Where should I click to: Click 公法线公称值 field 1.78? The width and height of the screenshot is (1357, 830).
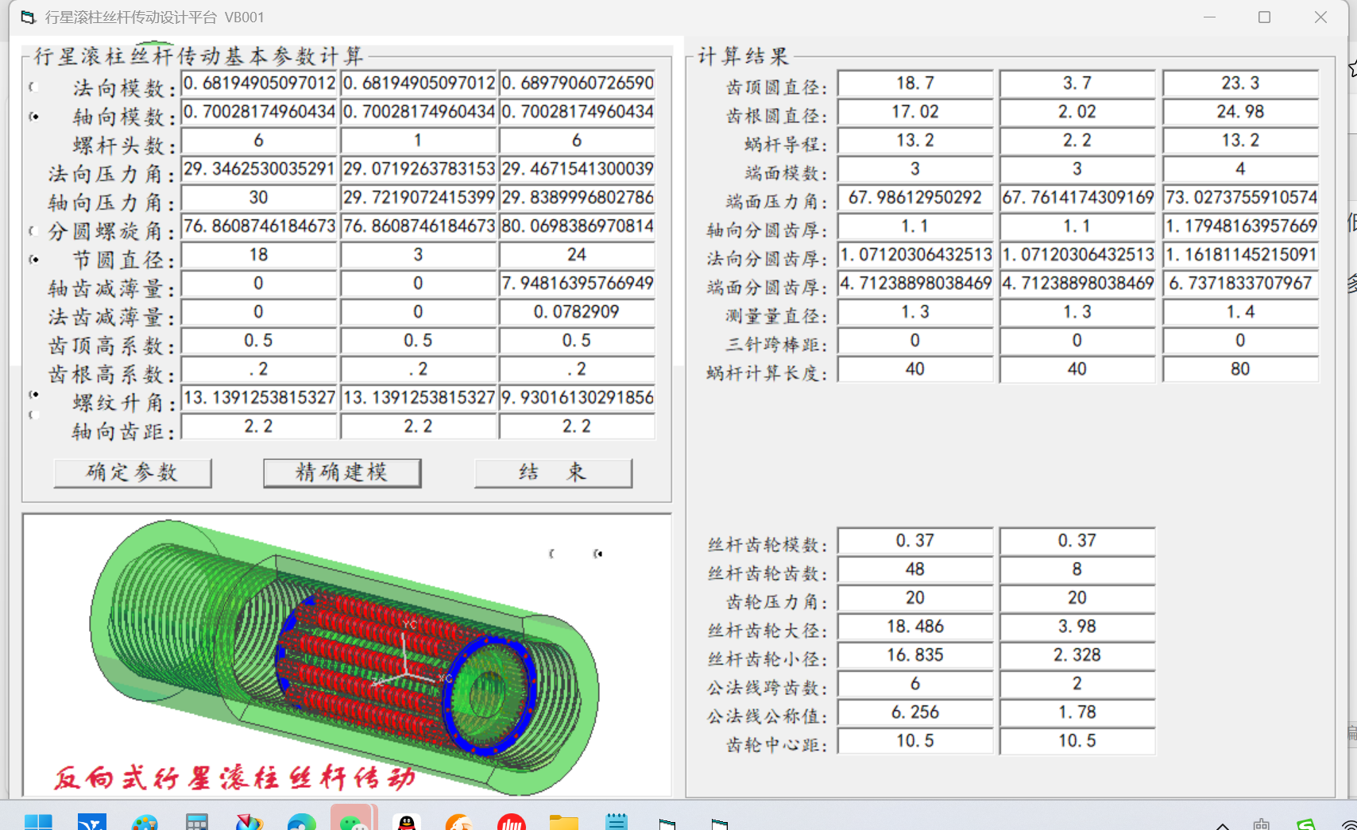coord(1077,712)
